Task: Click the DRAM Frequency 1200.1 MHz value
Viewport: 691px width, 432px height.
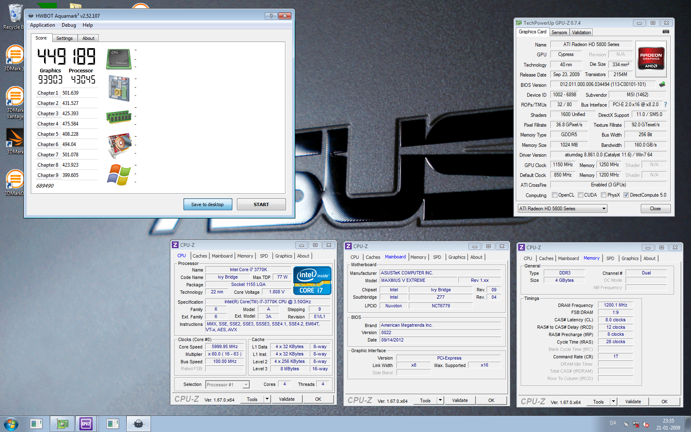Action: pyautogui.click(x=615, y=305)
